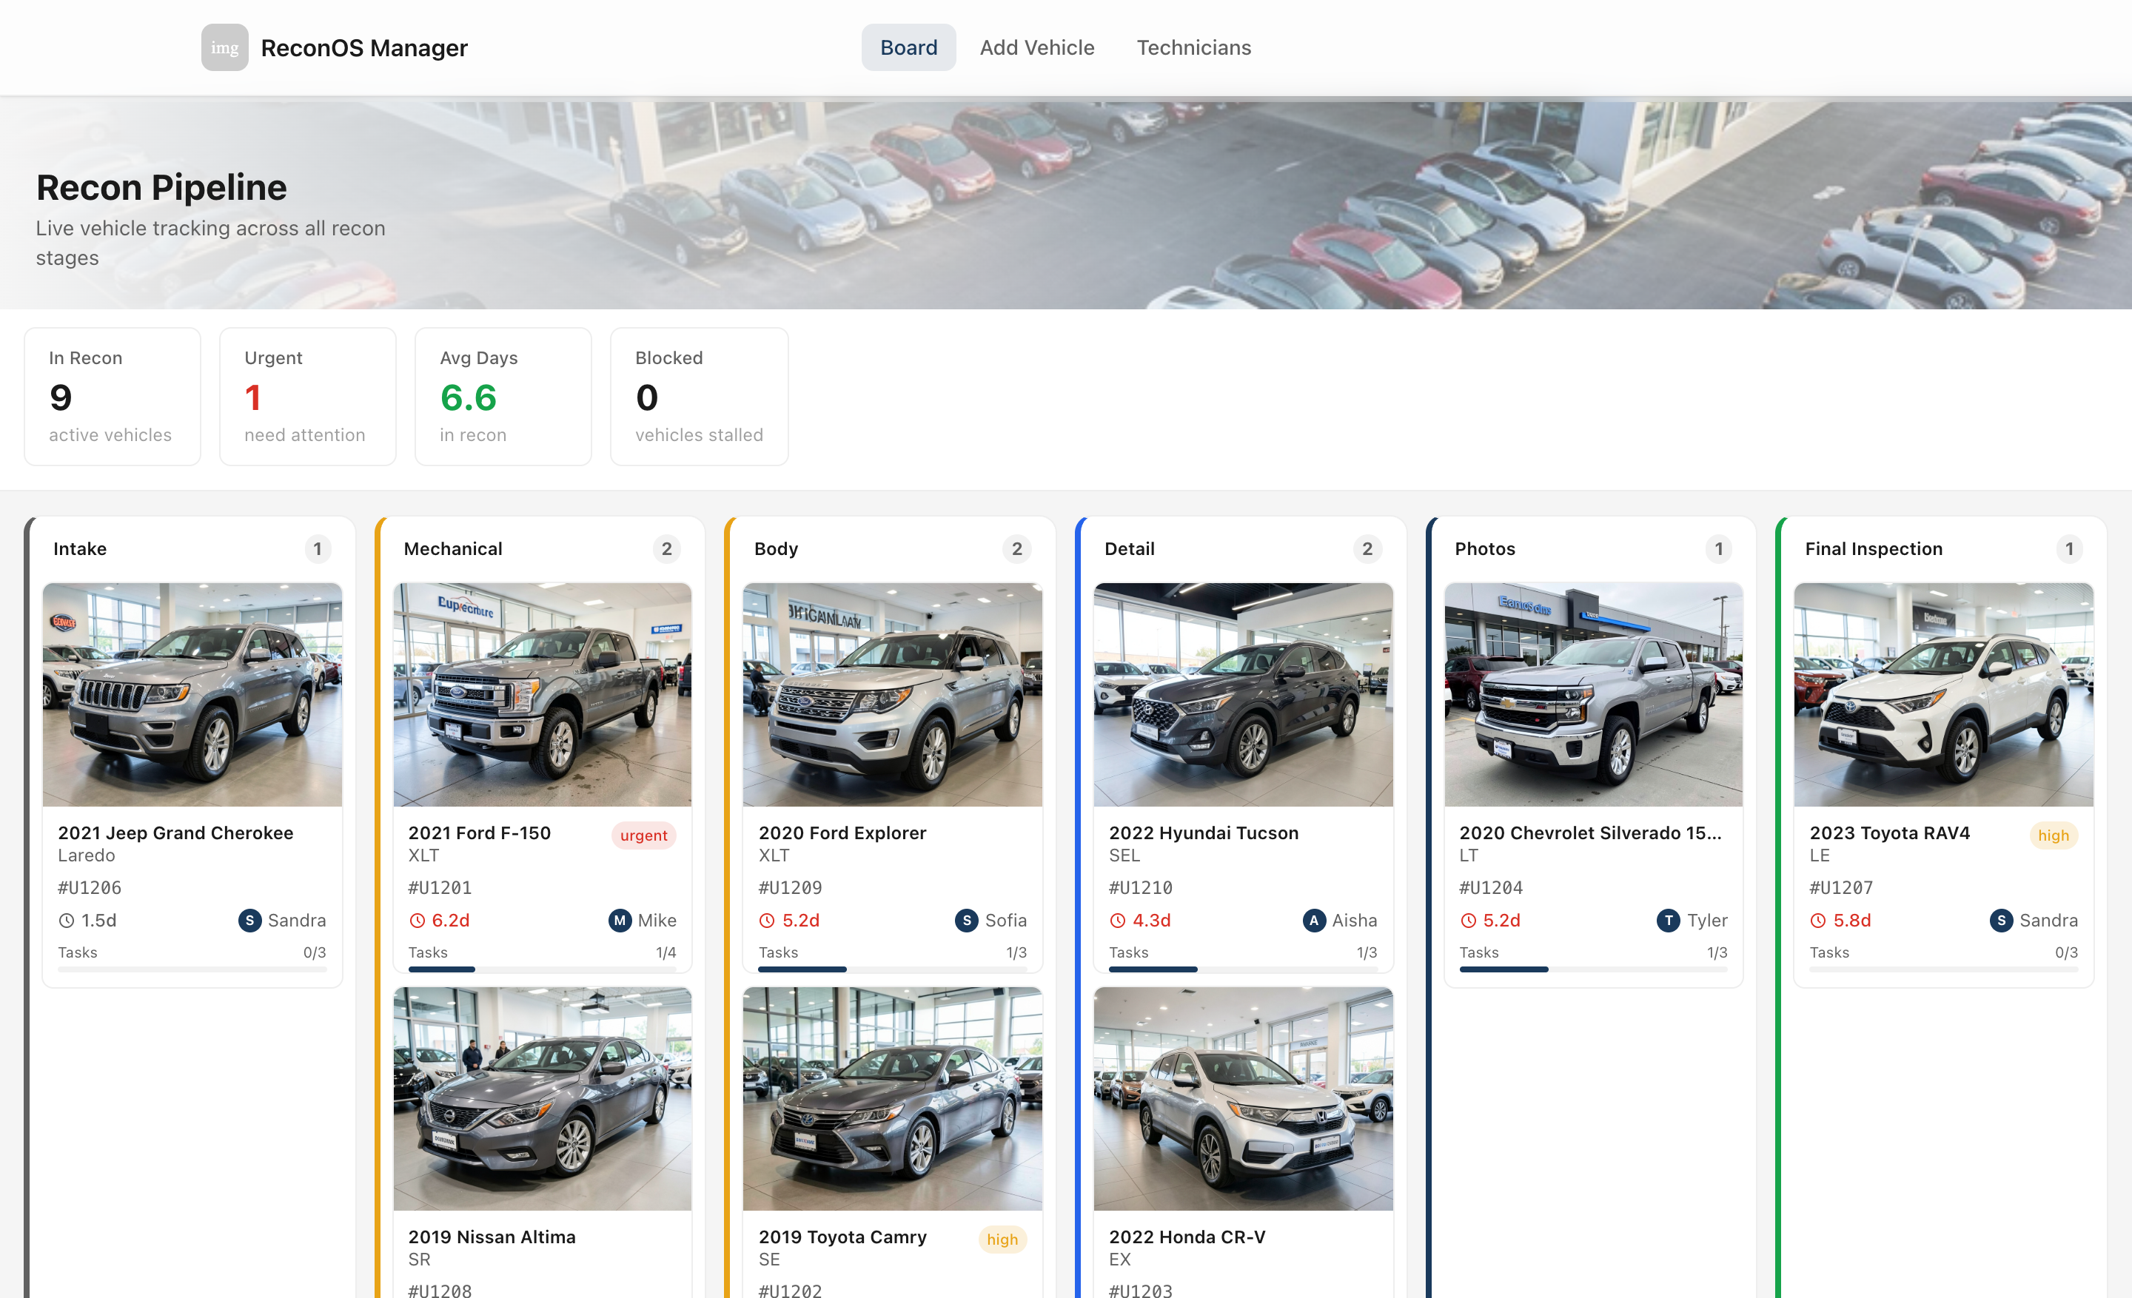This screenshot has height=1298, width=2132.
Task: Click the Body column count badge
Action: [x=1016, y=549]
